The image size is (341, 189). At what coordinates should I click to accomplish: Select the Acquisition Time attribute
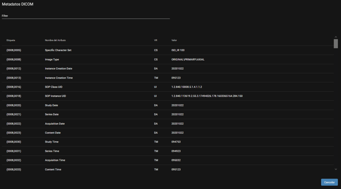(55, 160)
